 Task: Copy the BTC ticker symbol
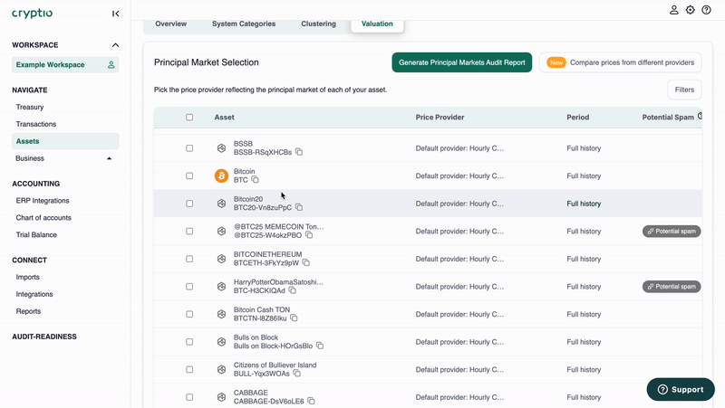point(256,179)
